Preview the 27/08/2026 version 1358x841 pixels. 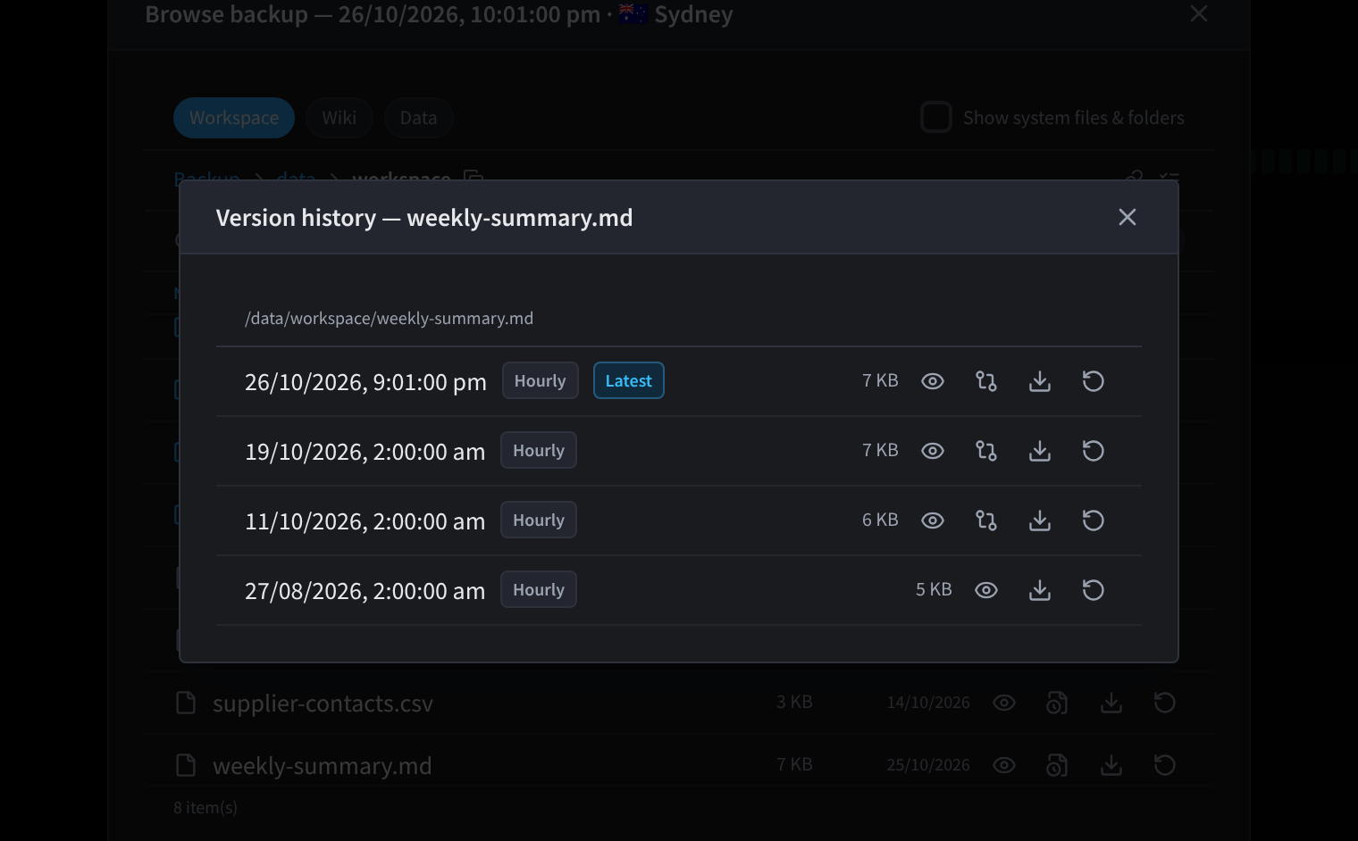coord(986,590)
